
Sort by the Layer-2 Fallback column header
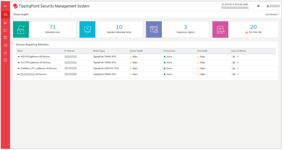[x=238, y=51]
